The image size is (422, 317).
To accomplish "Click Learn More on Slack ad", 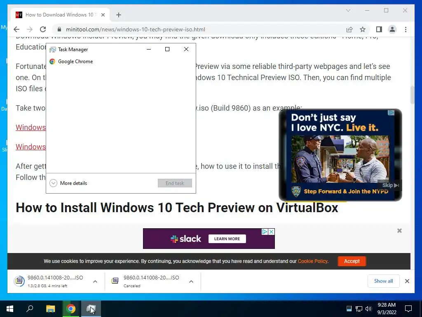I will click(x=227, y=239).
